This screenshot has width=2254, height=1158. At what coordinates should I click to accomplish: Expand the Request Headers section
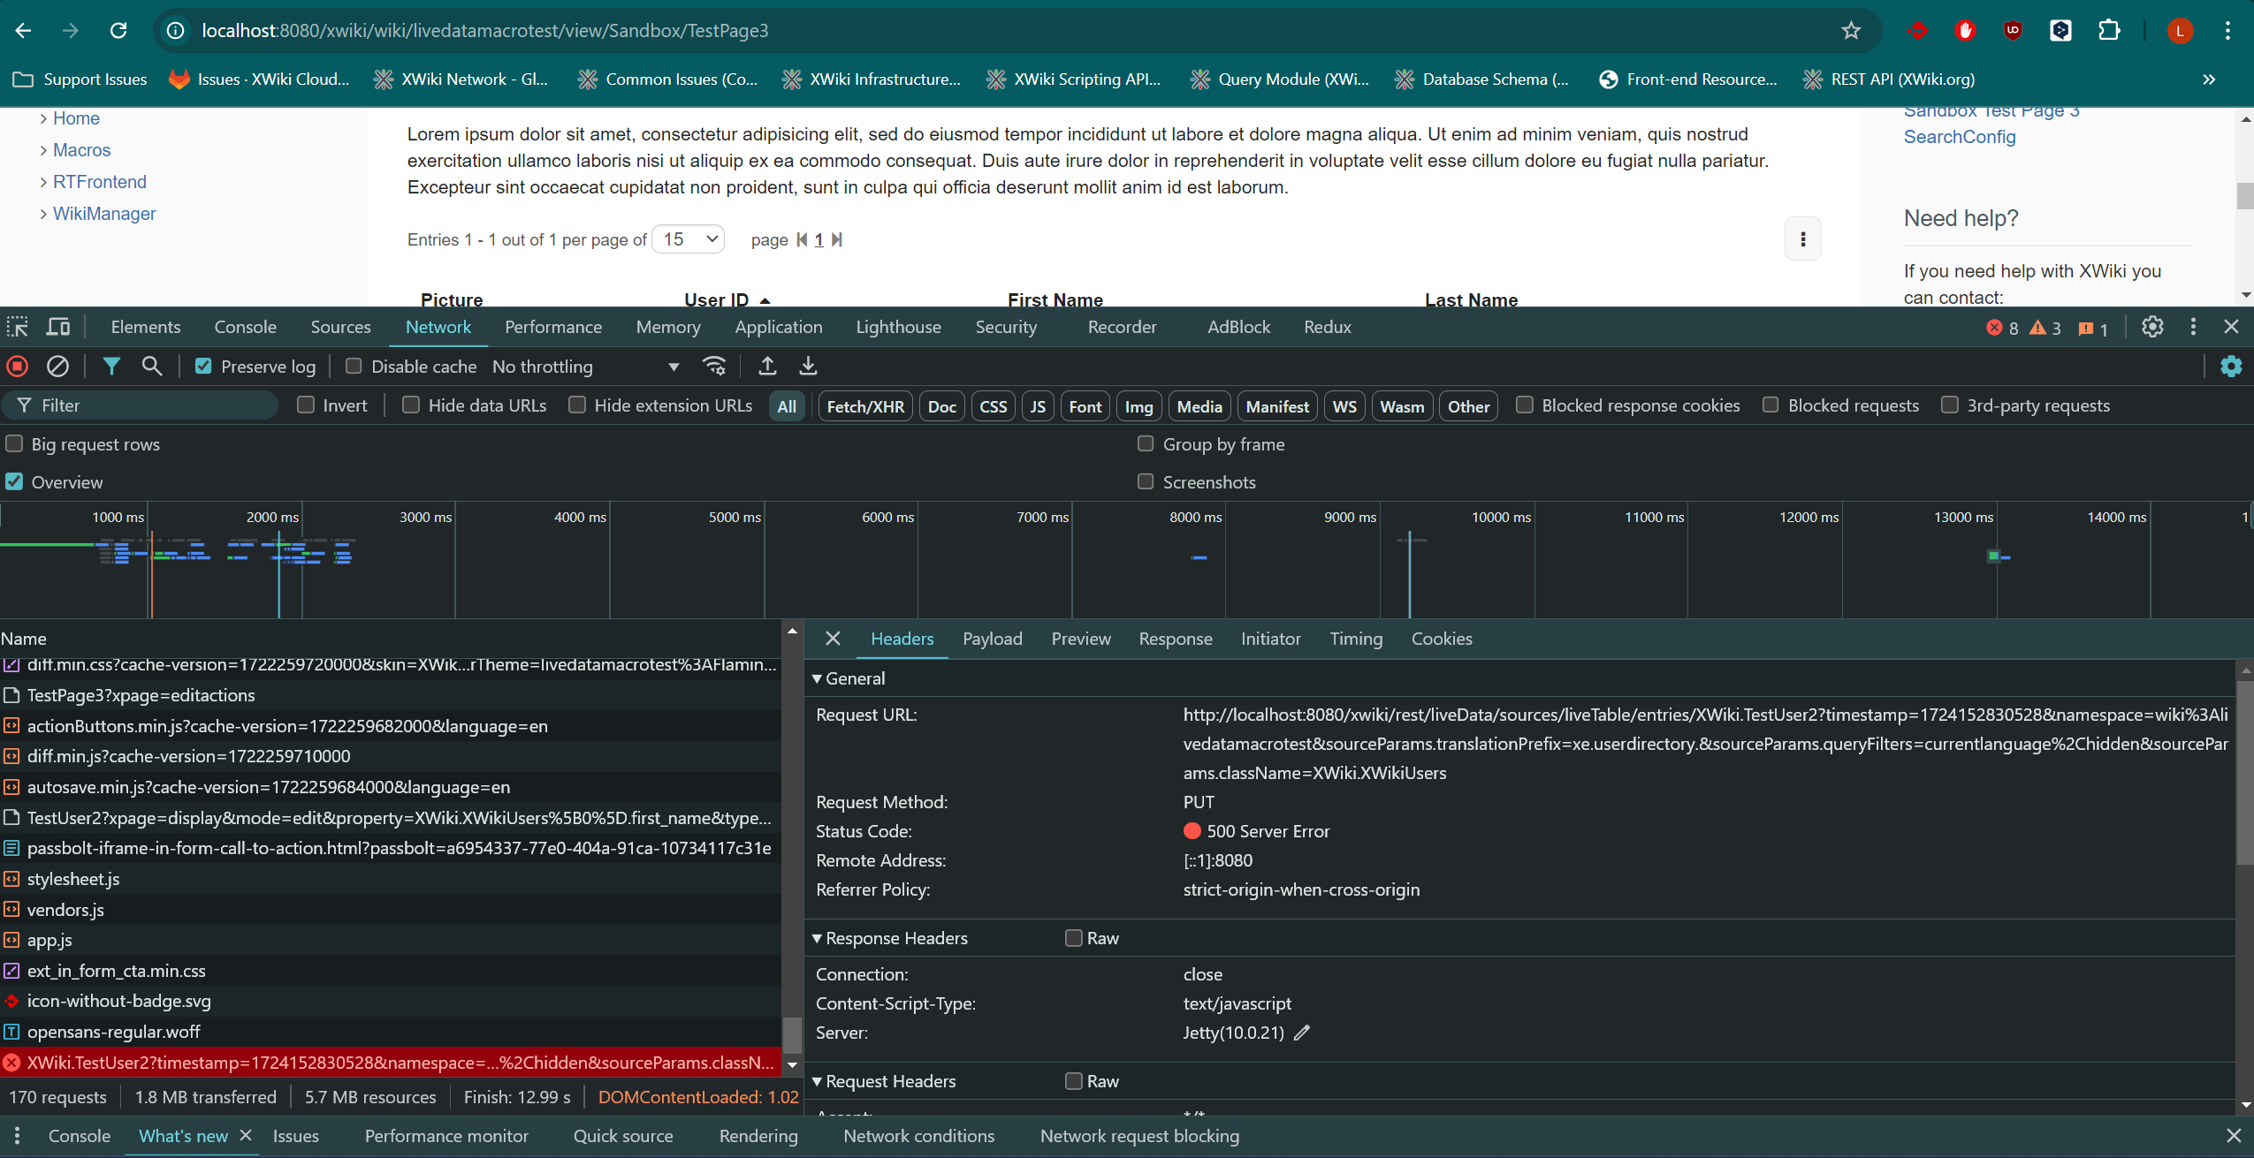(x=822, y=1081)
